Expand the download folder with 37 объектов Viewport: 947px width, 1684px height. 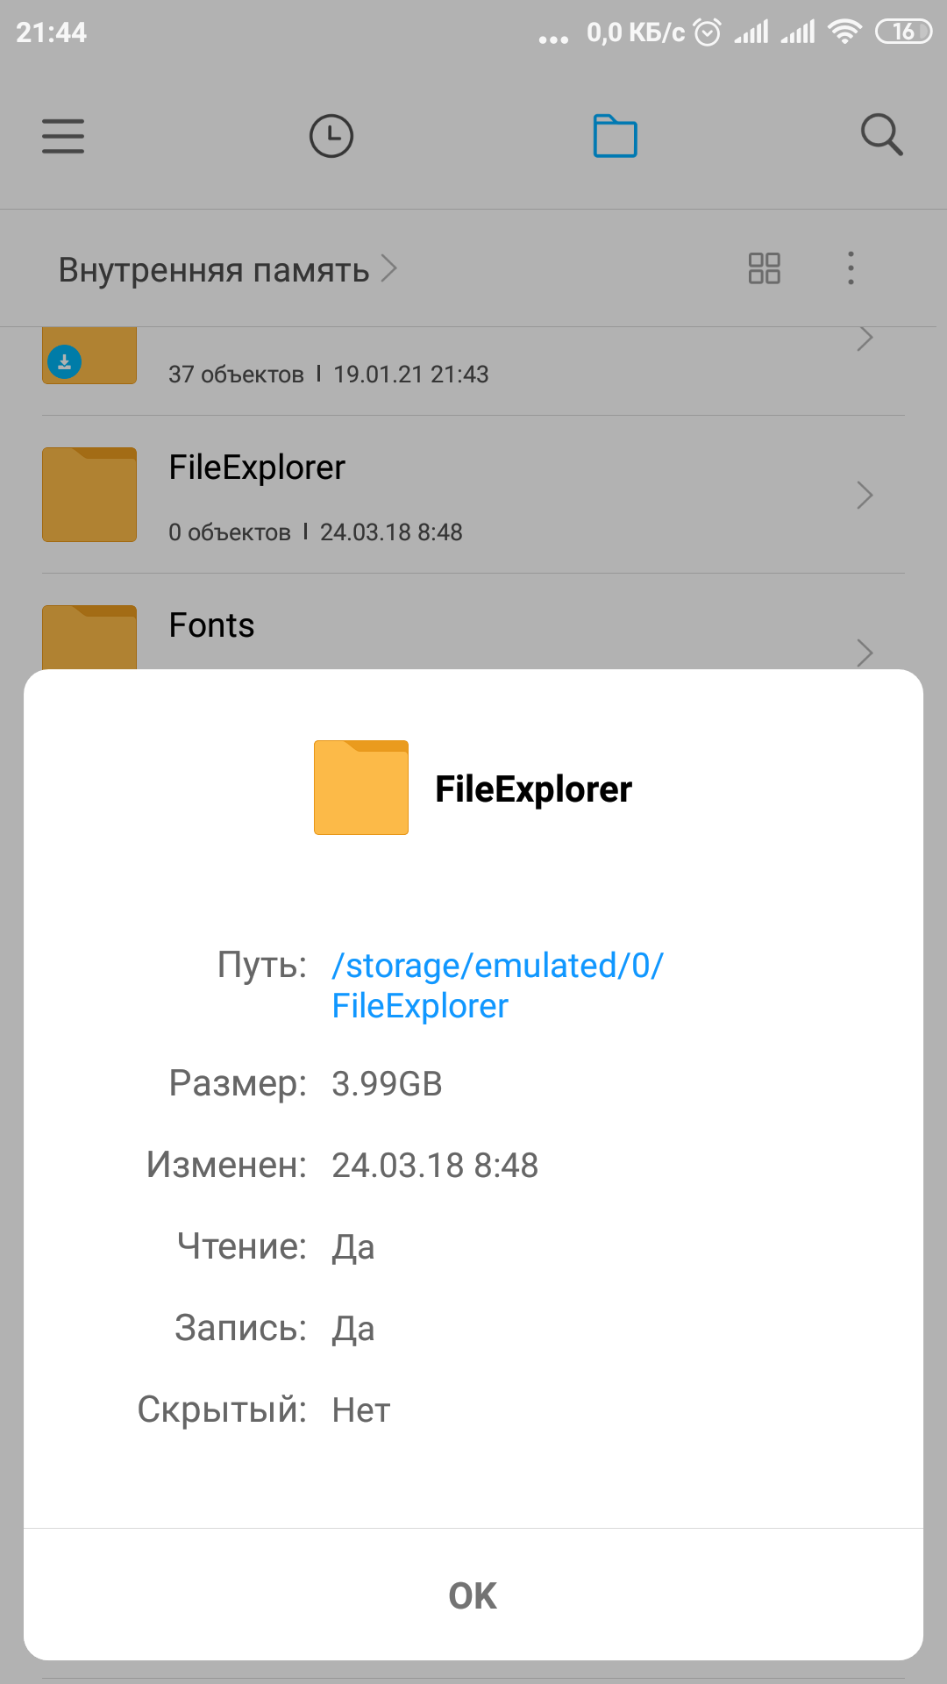[865, 339]
